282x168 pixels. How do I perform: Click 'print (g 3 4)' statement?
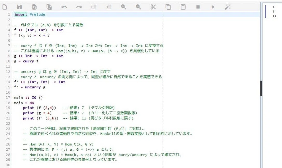pyautogui.click(x=37, y=113)
